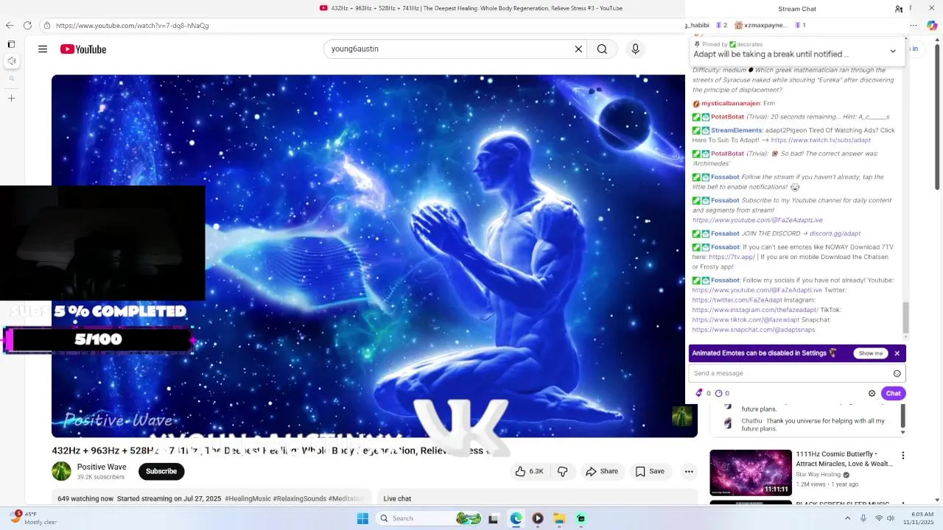943x530 pixels.
Task: Open the emote picker smiley icon
Action: [x=897, y=373]
